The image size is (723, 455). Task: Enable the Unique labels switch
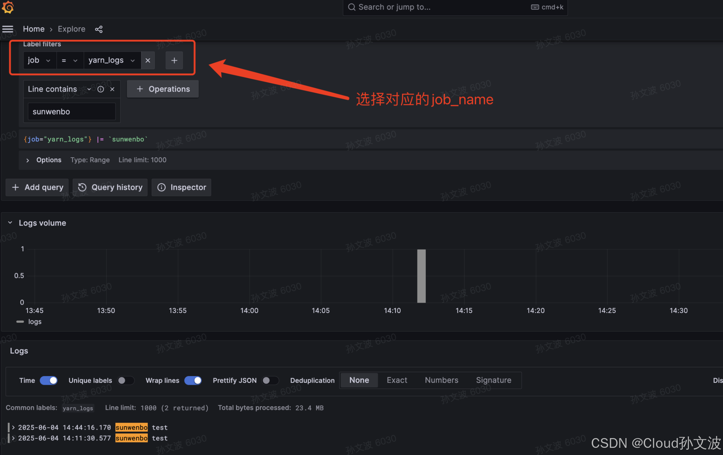126,380
